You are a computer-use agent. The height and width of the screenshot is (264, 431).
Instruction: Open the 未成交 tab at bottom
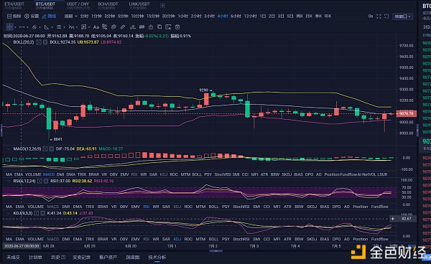coord(13,258)
